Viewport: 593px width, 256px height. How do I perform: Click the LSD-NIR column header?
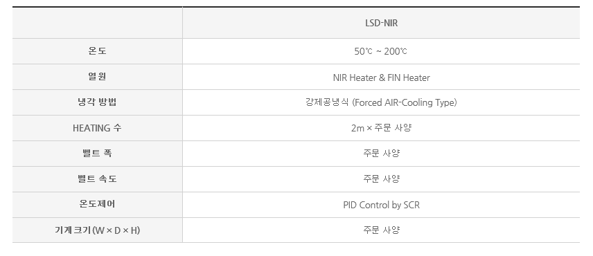pos(381,23)
